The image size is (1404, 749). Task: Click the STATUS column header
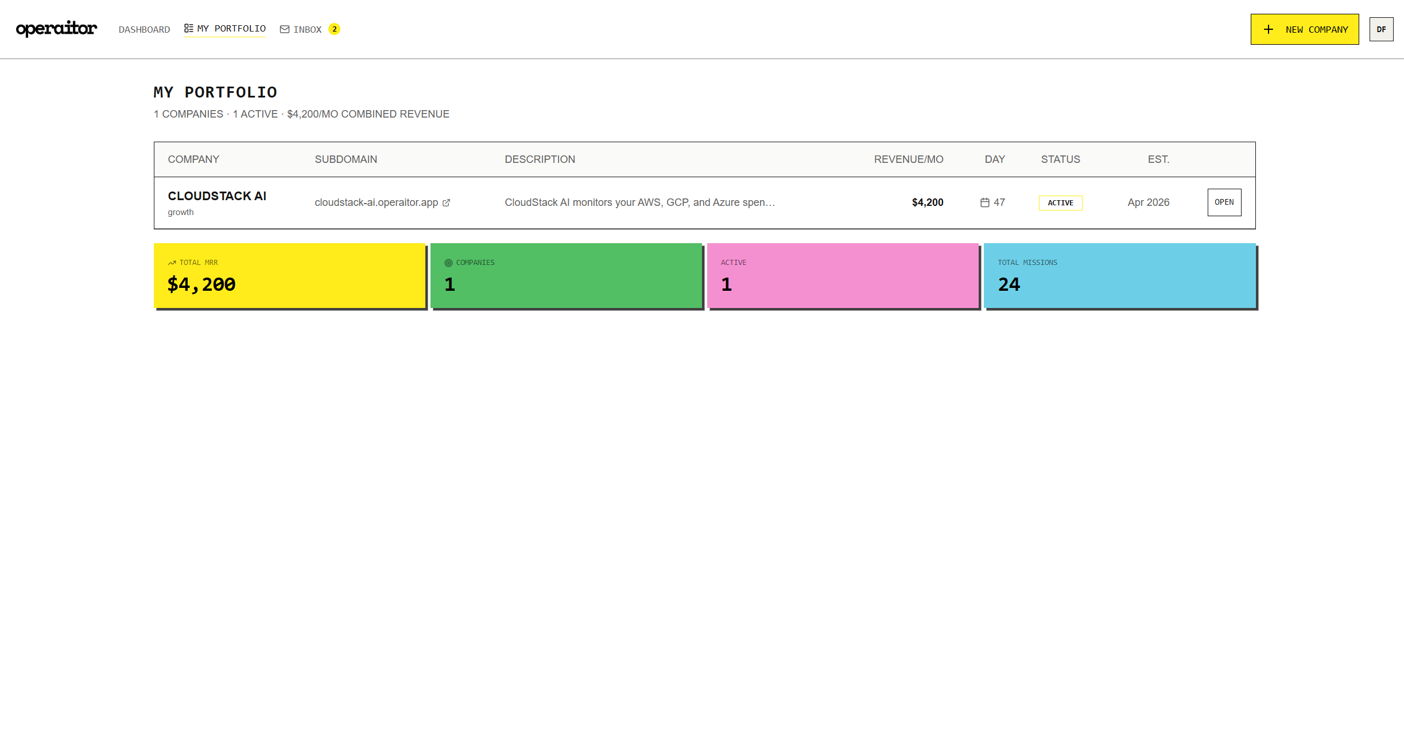pyautogui.click(x=1060, y=159)
